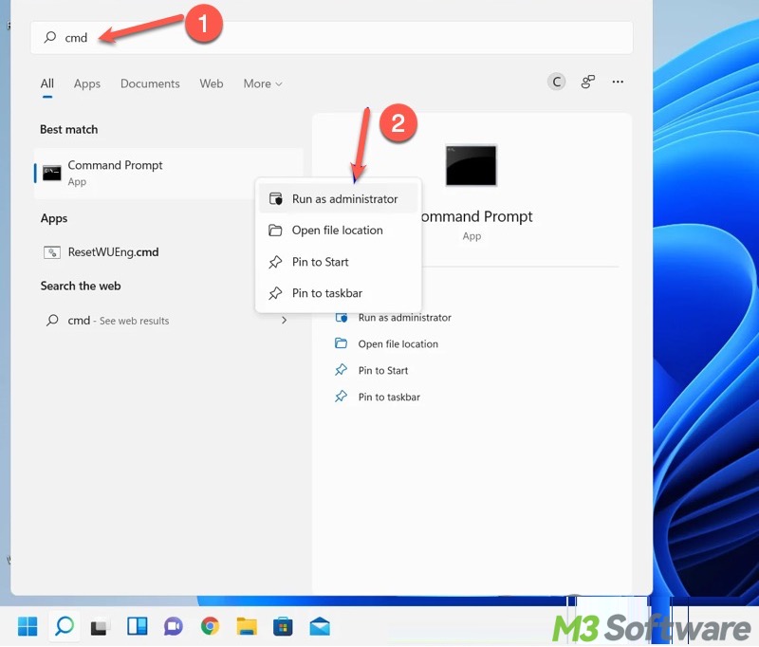Click cmd See web results entry
The image size is (759, 647).
(x=118, y=321)
